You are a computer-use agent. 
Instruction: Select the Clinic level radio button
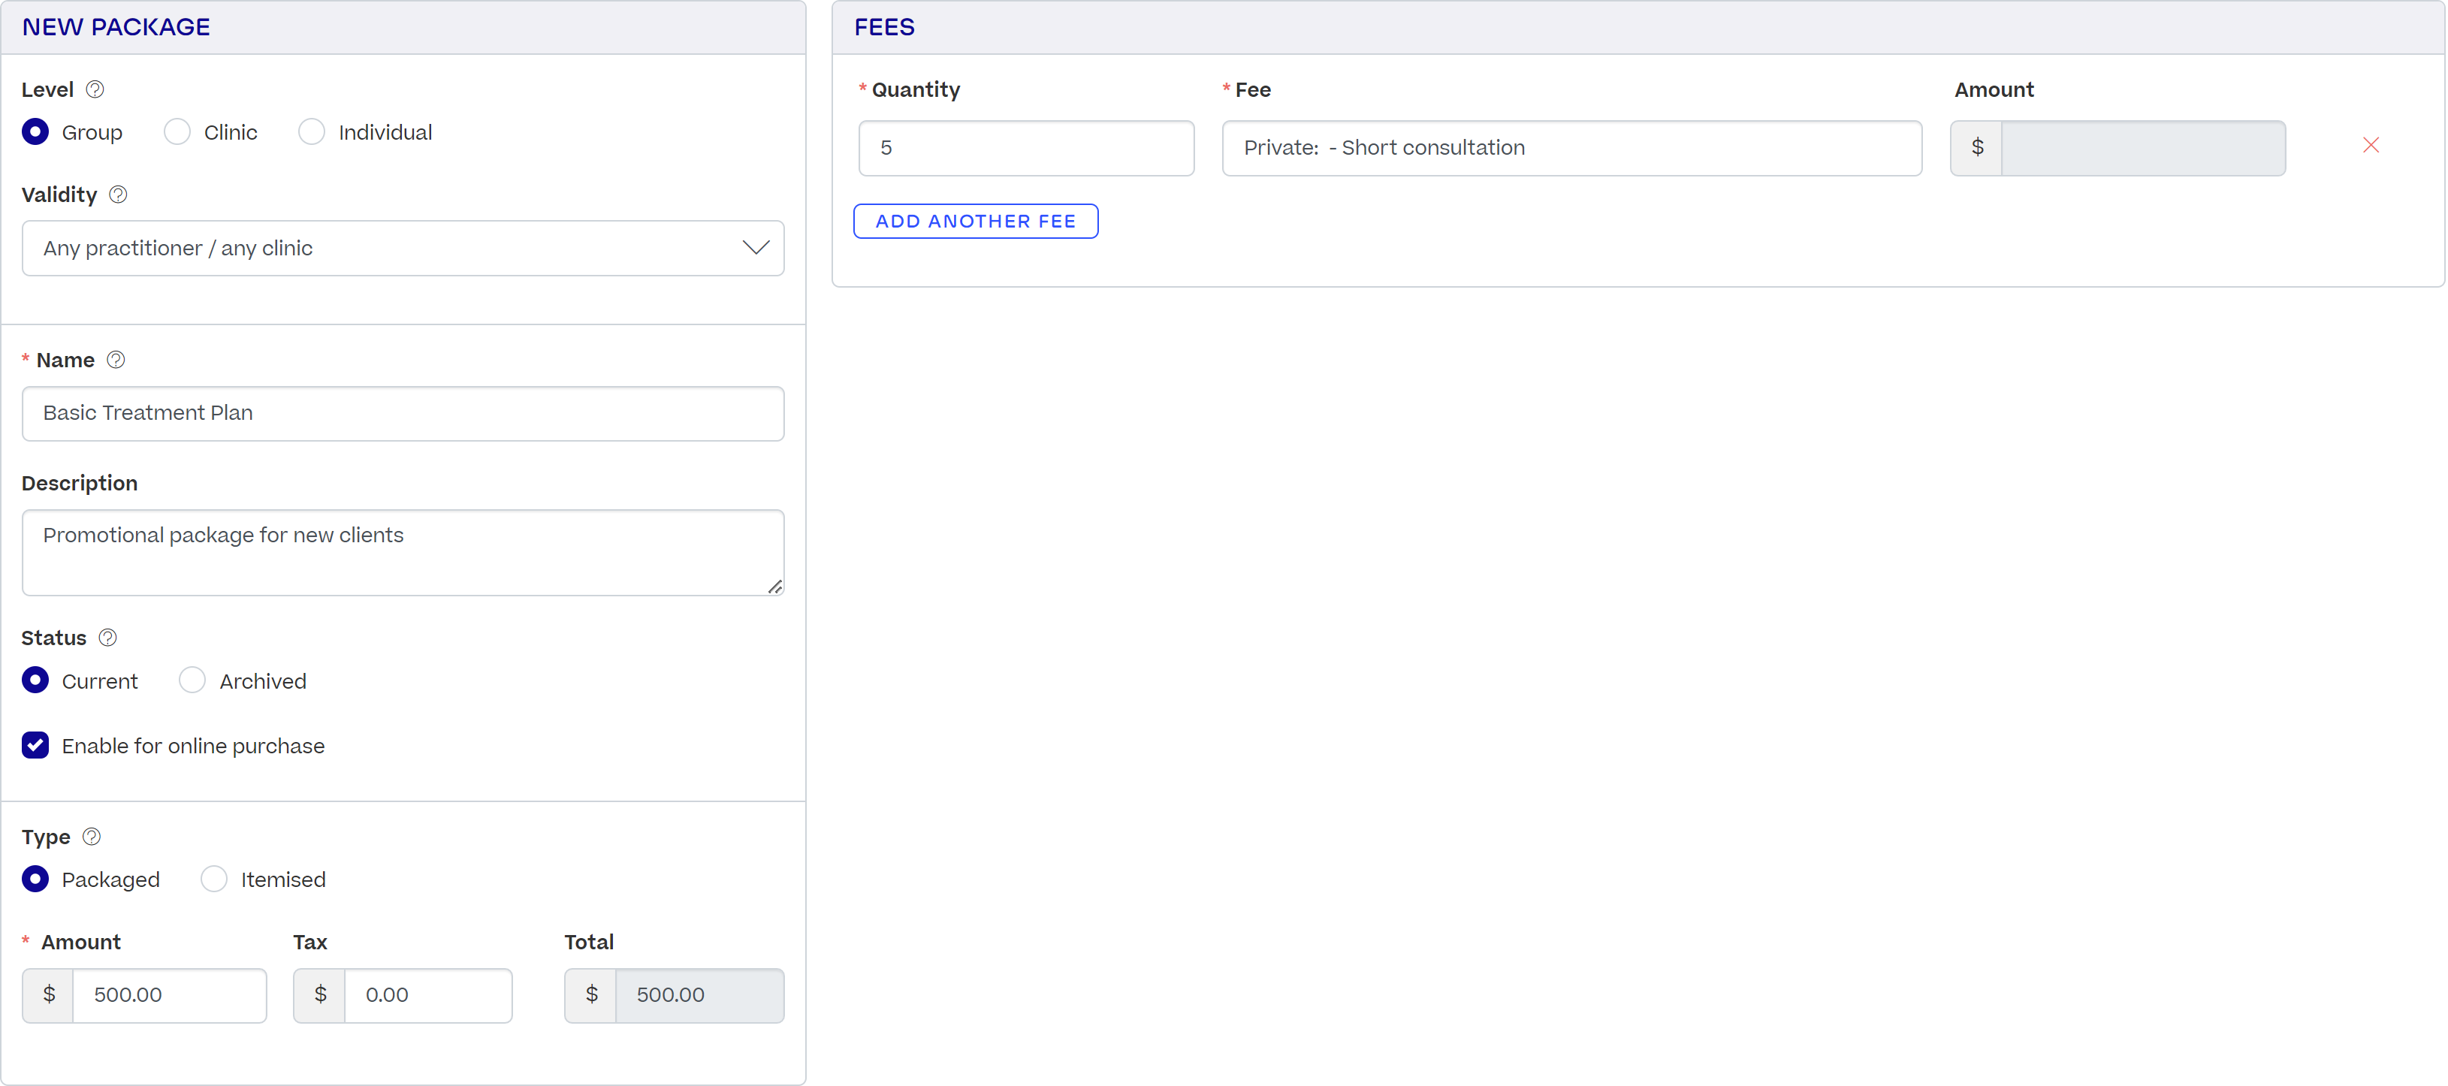[x=177, y=132]
